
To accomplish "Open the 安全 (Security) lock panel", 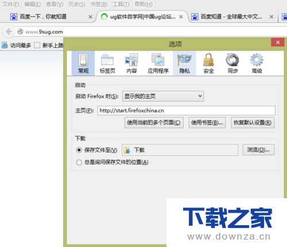I will (x=208, y=64).
